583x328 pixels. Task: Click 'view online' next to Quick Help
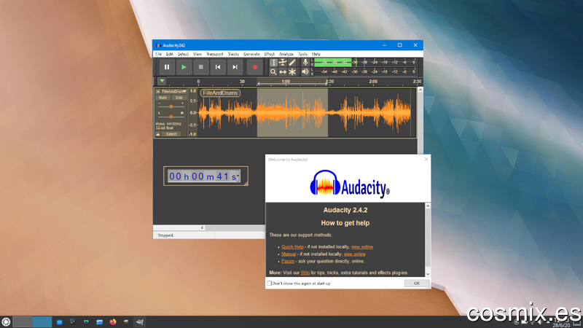tap(361, 246)
